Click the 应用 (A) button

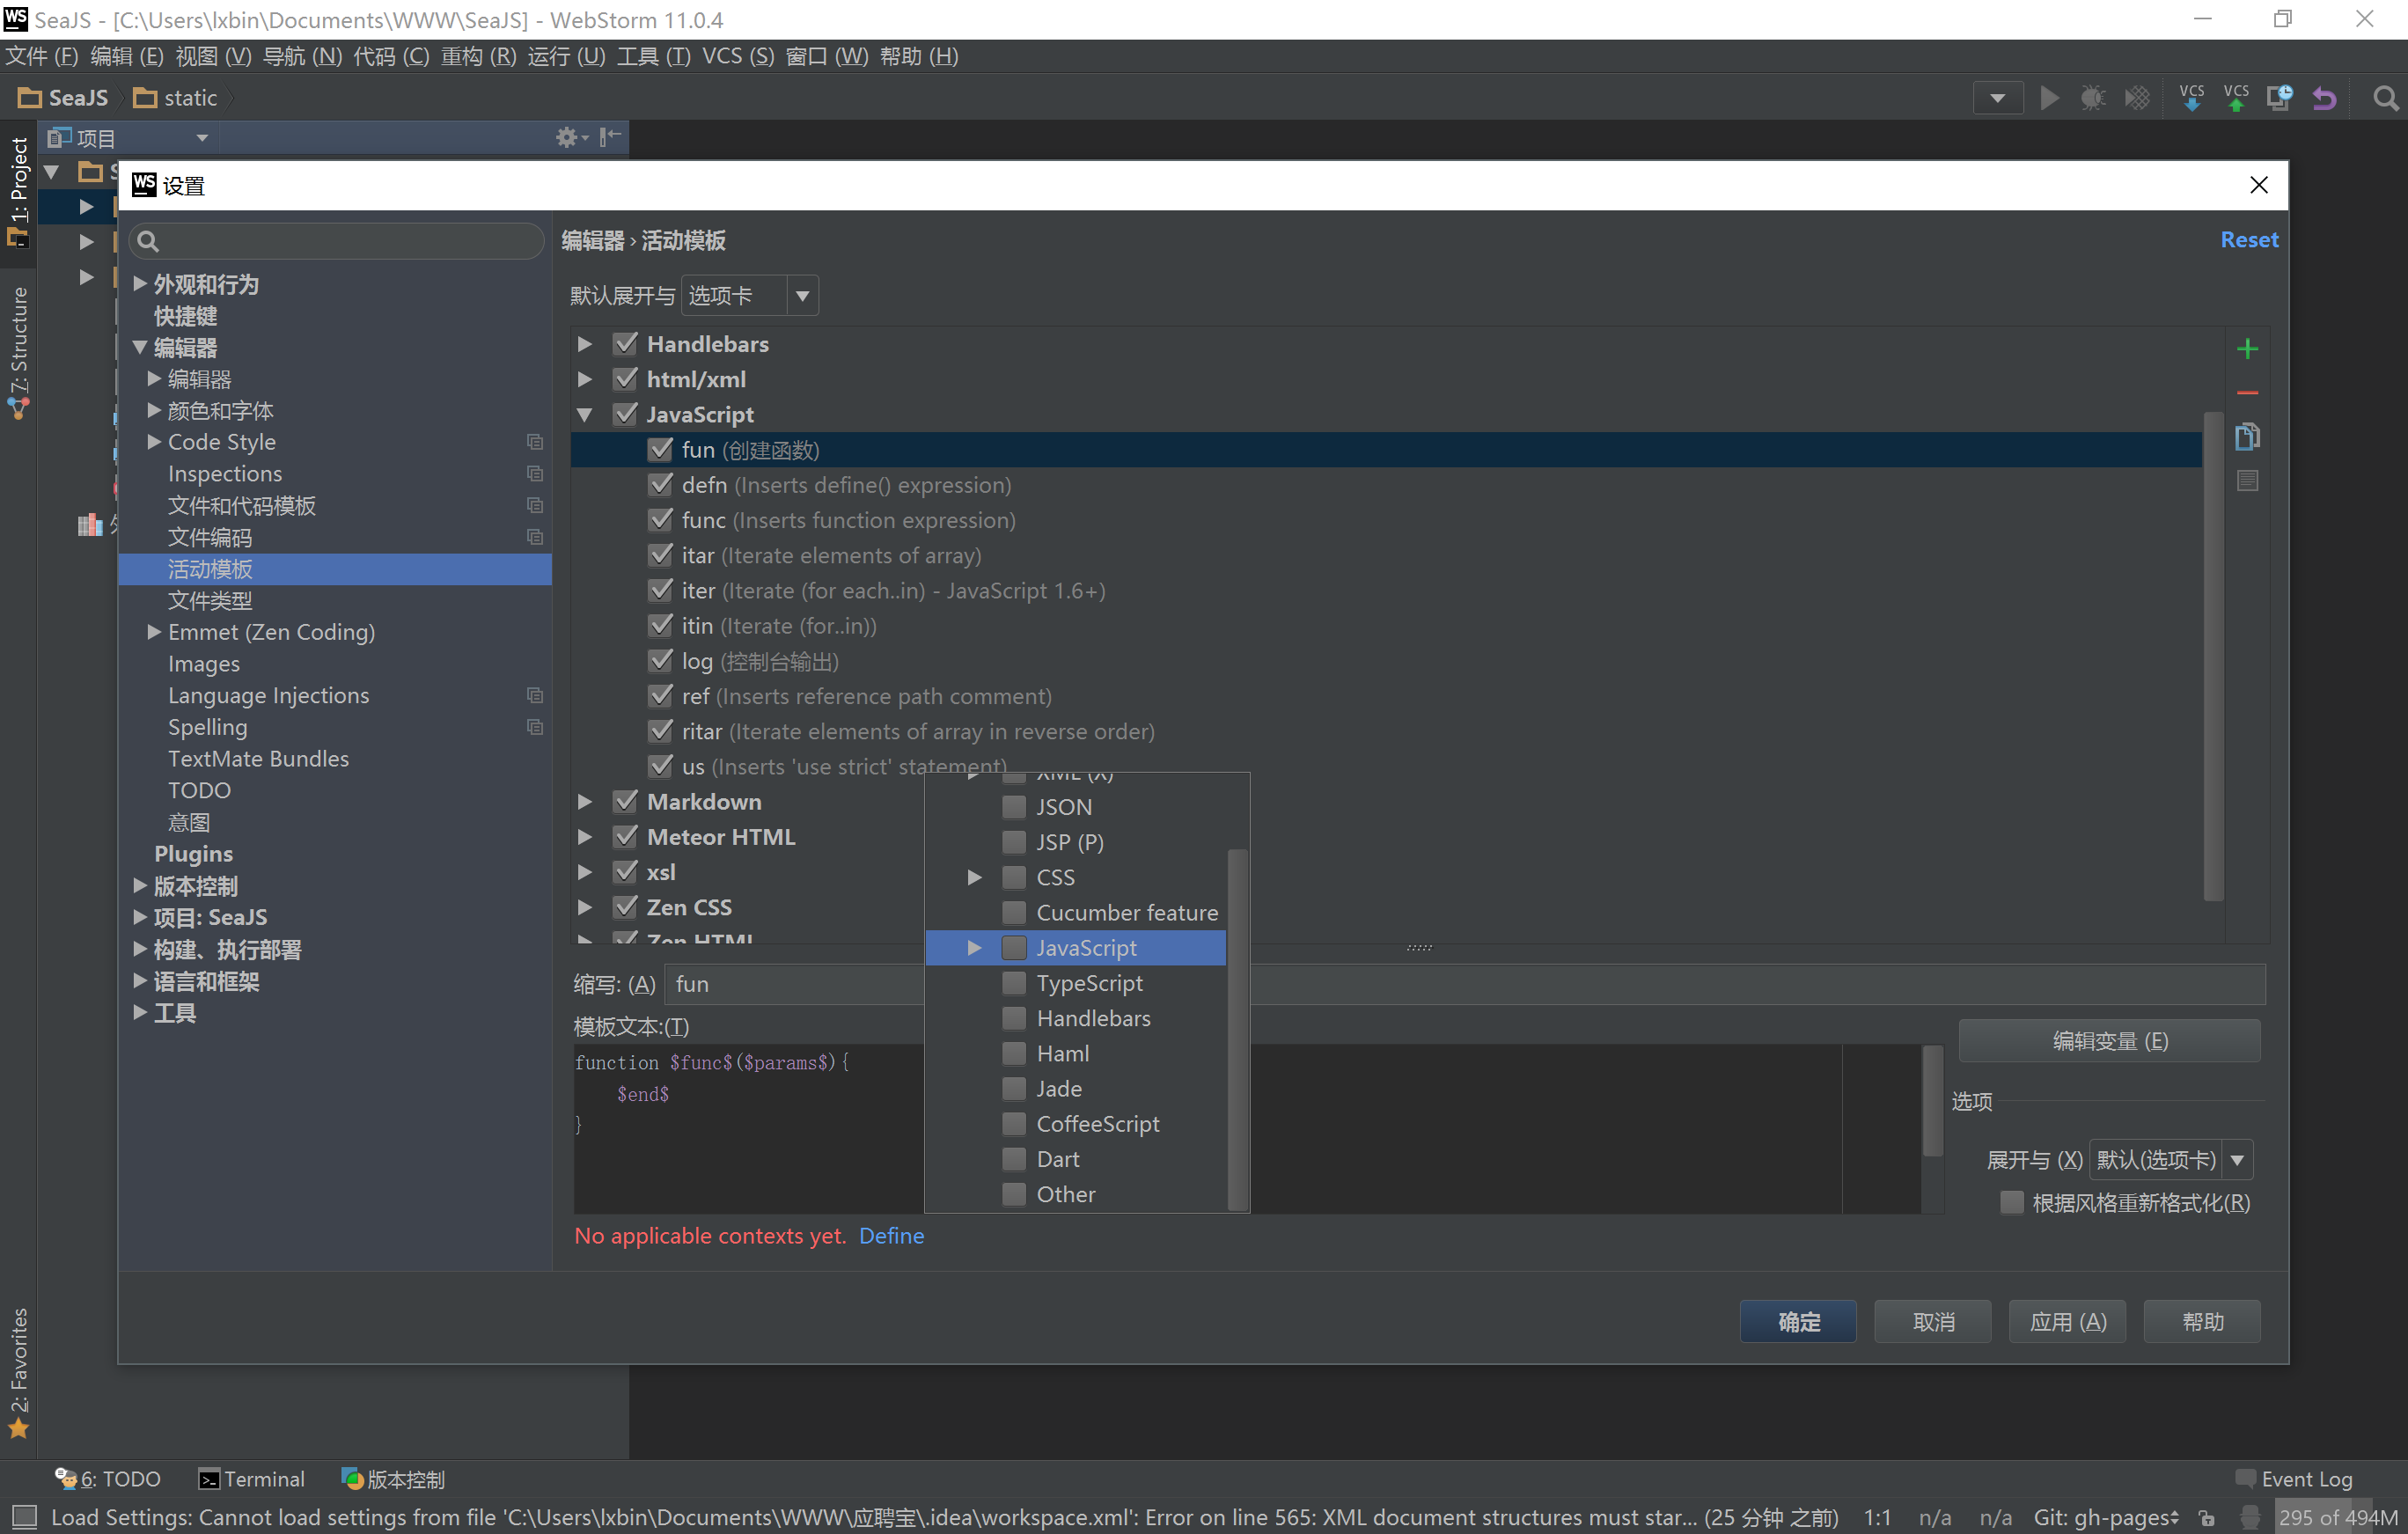[x=2067, y=1322]
